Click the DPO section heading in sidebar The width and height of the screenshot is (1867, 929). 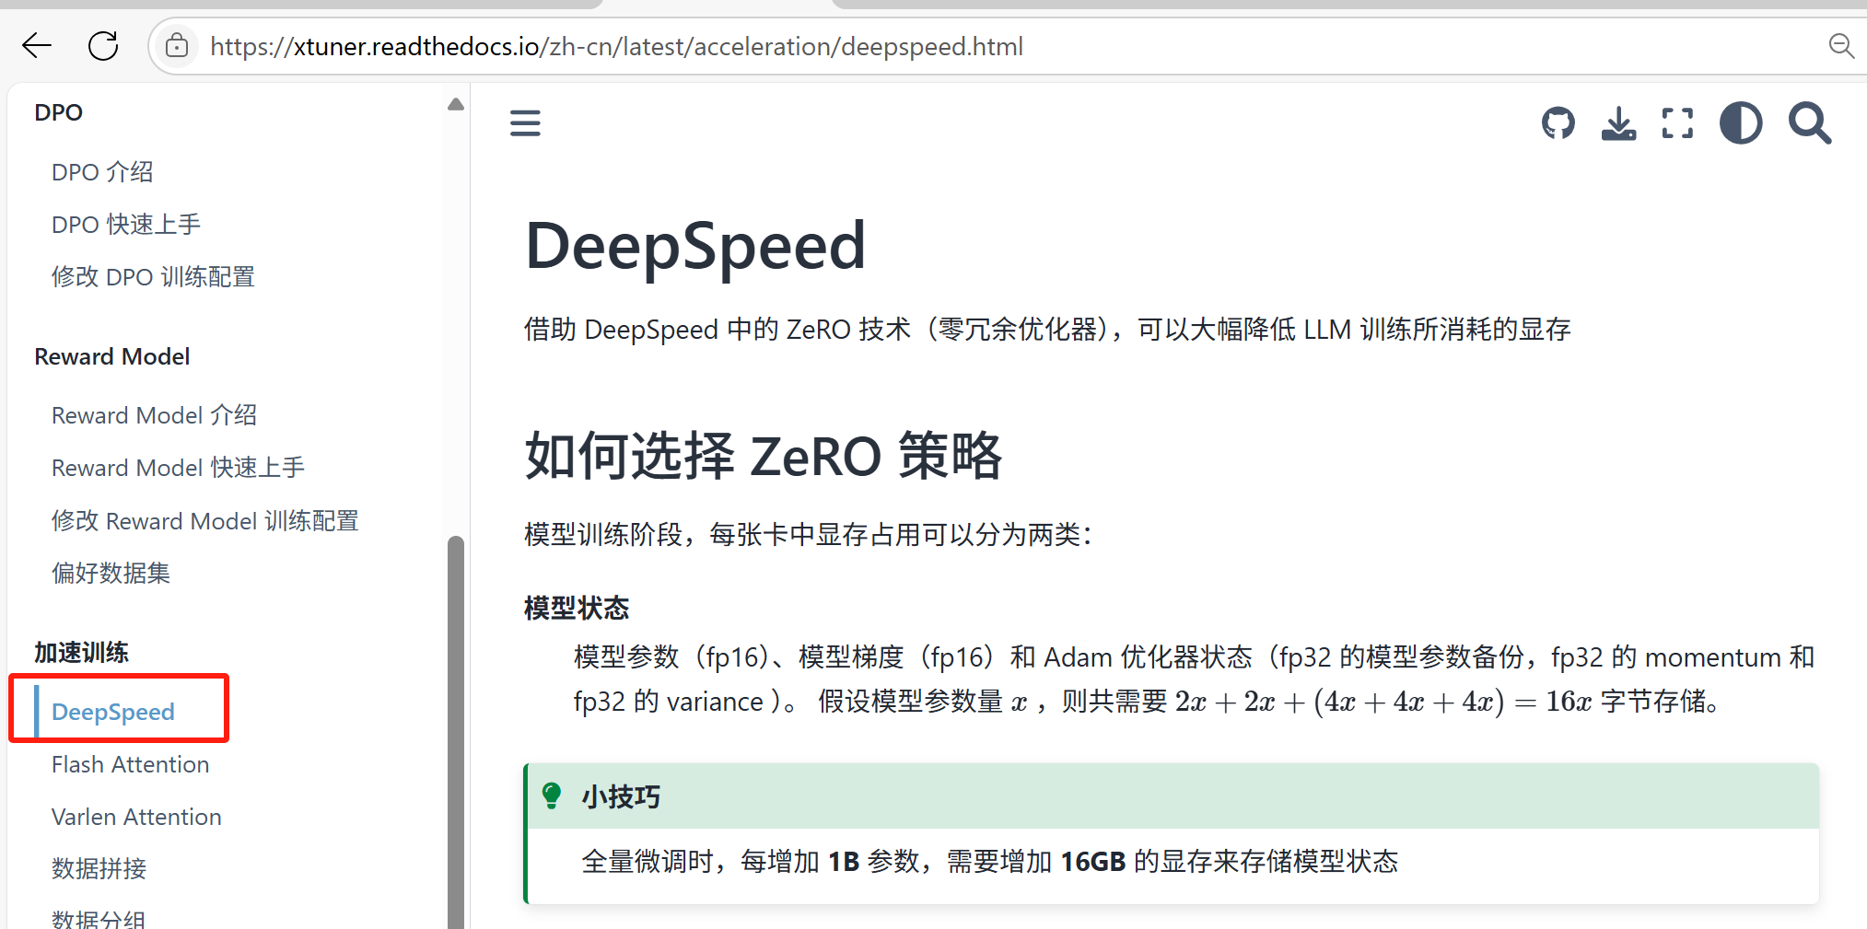click(58, 112)
